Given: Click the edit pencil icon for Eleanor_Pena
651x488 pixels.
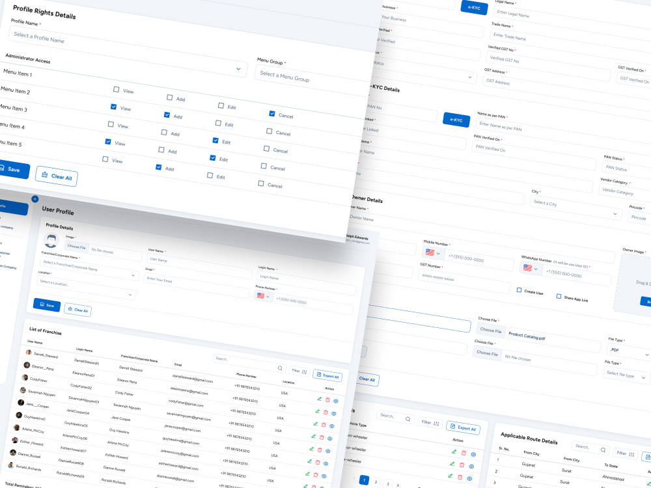Looking at the screenshot, I should [x=317, y=411].
